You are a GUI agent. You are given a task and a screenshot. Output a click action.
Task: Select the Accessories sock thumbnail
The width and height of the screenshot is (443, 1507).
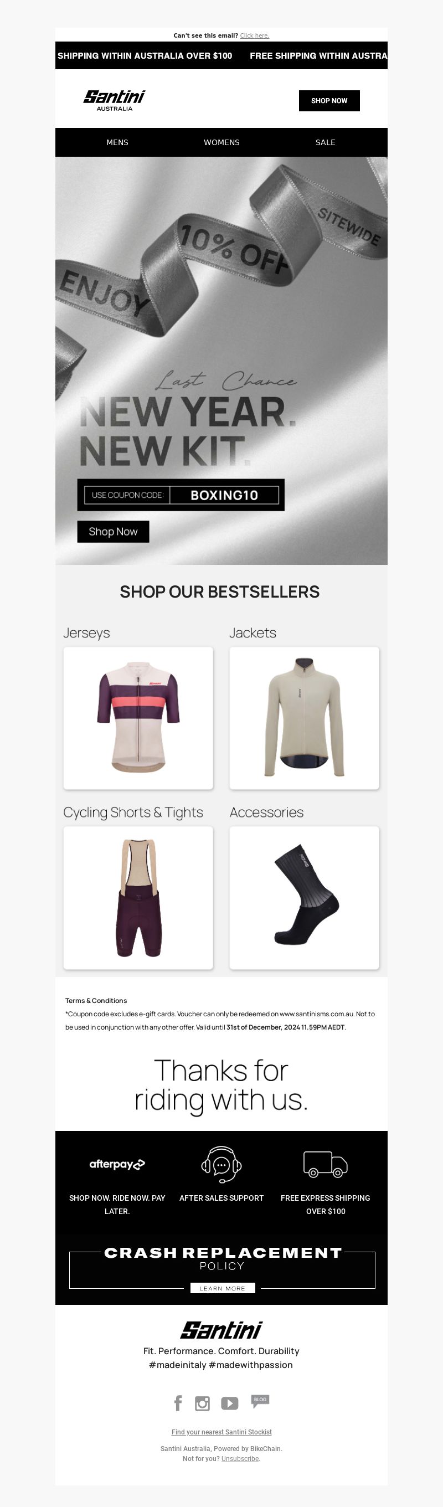click(305, 897)
